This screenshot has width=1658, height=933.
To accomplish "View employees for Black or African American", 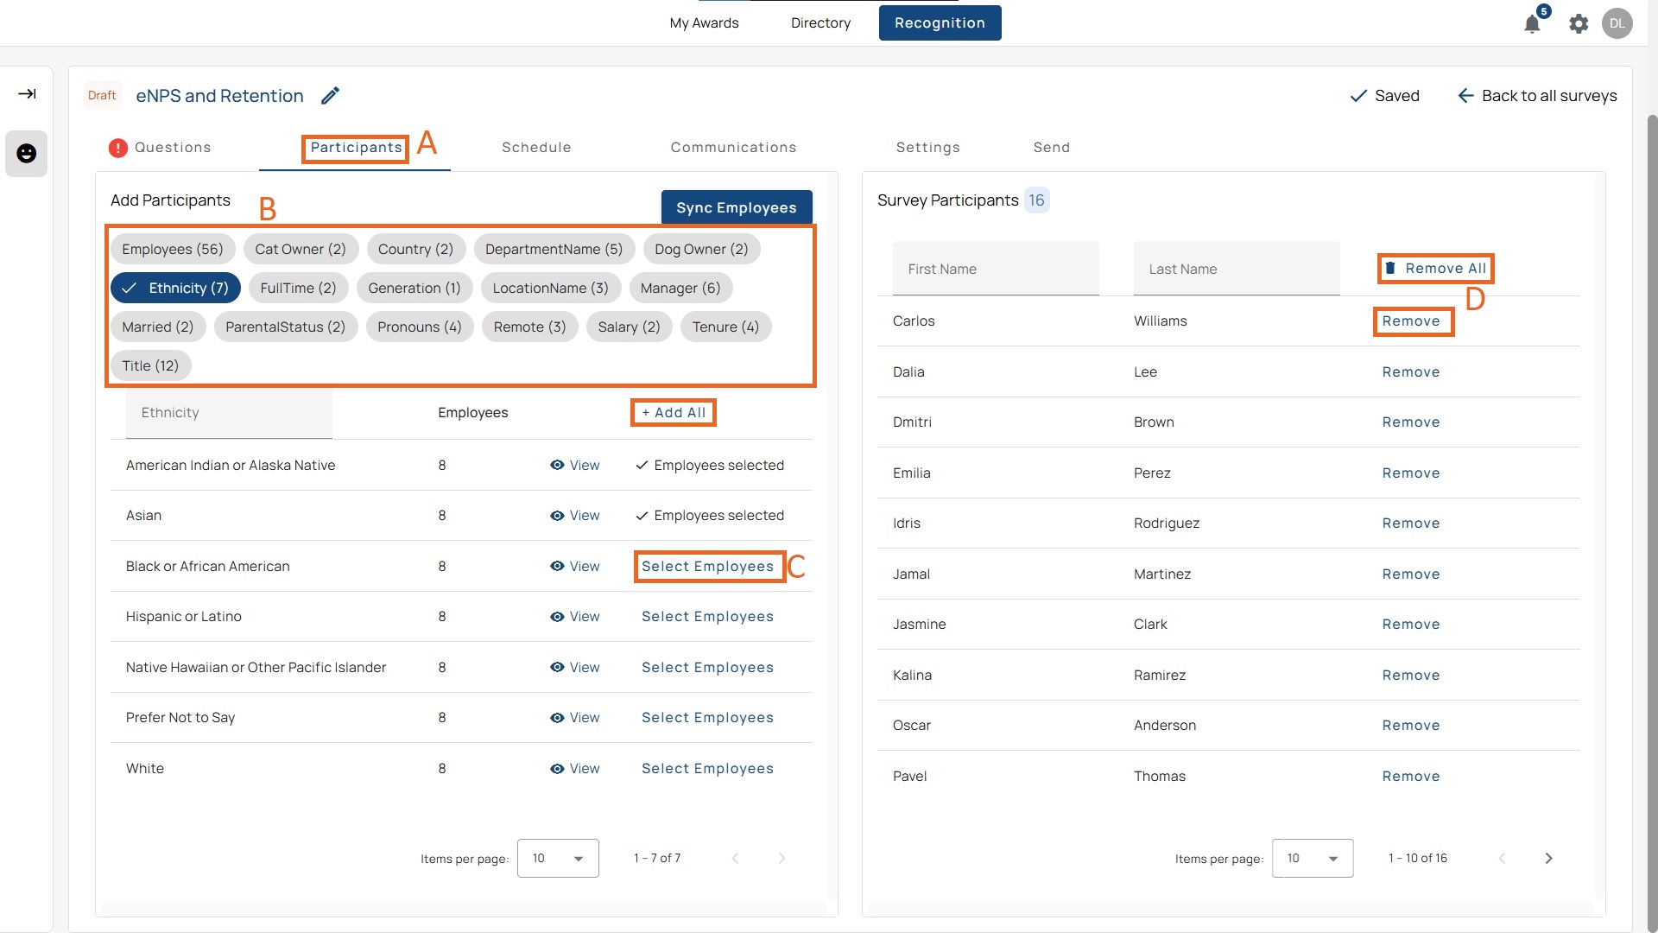I will [575, 566].
